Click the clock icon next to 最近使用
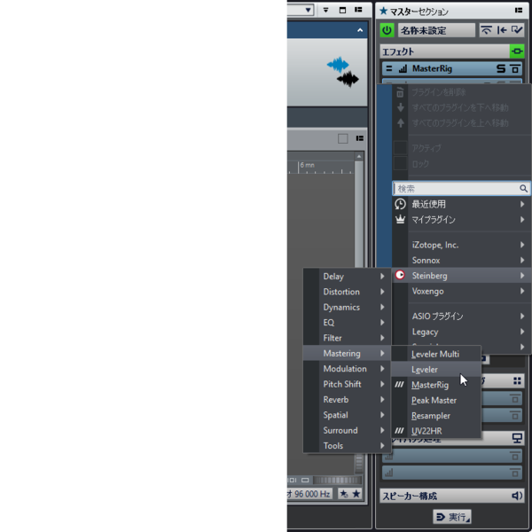 [x=401, y=204]
